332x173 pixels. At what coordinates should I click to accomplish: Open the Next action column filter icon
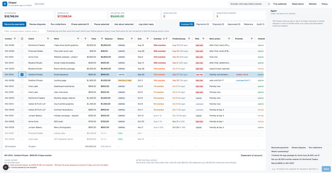click(229, 39)
